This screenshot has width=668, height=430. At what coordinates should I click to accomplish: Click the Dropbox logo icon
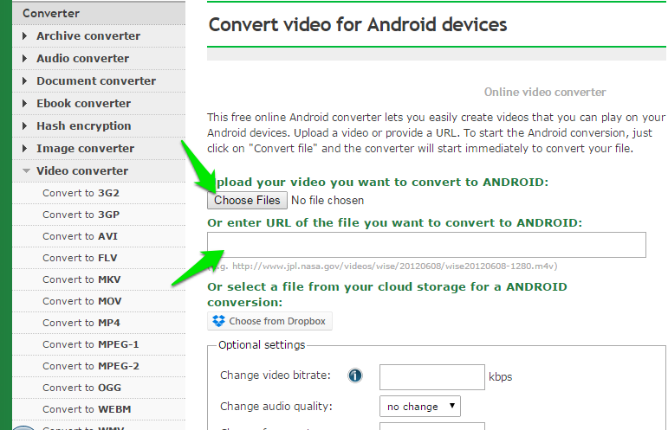[218, 321]
